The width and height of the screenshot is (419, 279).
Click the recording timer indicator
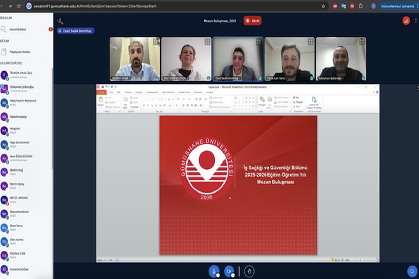pos(252,21)
